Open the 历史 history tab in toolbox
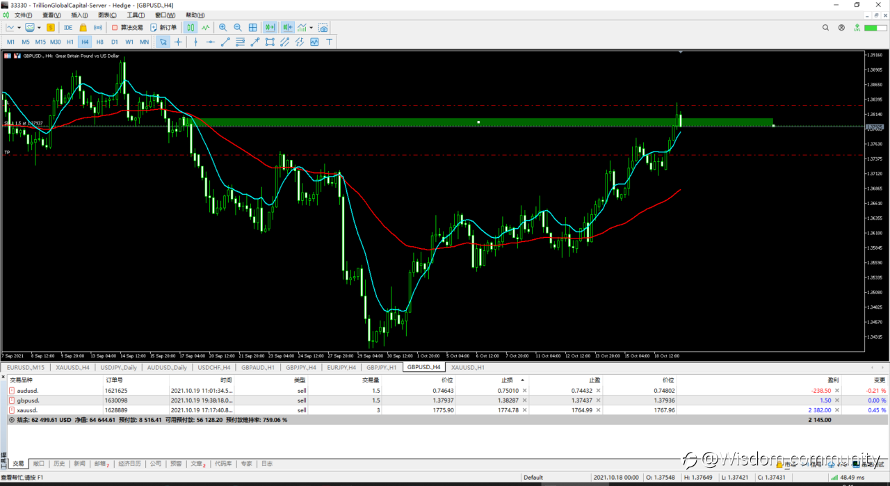This screenshot has width=890, height=486. (x=59, y=464)
